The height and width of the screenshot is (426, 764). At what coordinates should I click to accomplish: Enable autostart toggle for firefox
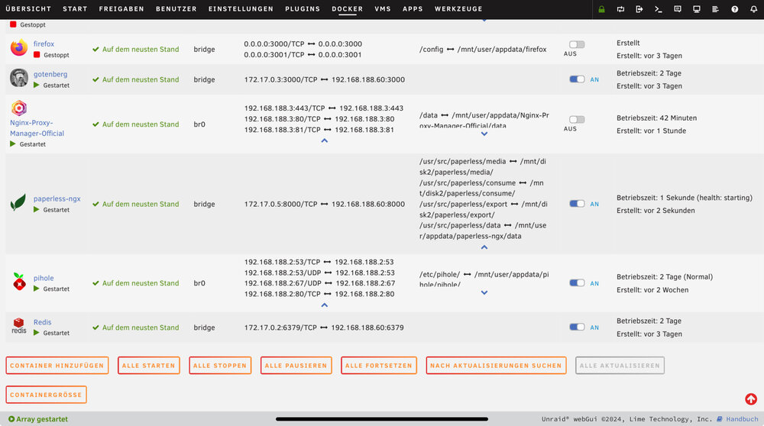(x=577, y=44)
